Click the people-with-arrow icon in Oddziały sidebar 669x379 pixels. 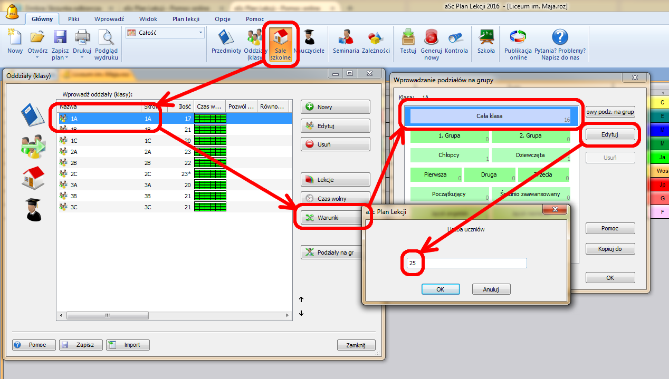[33, 147]
